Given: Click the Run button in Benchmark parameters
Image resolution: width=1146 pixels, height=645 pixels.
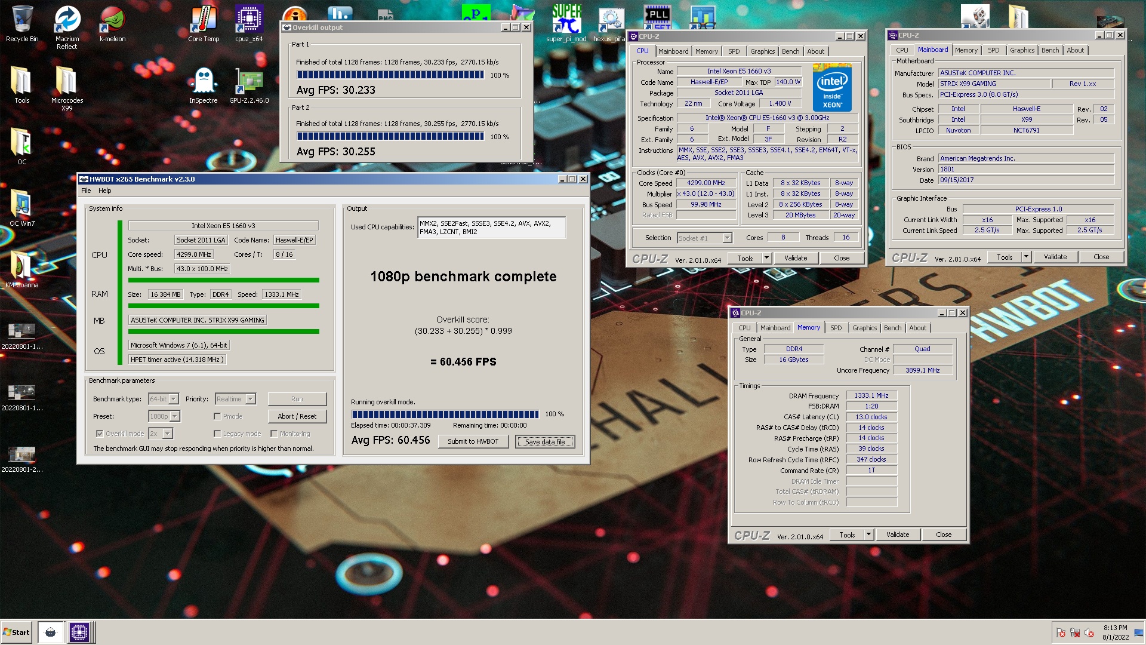Looking at the screenshot, I should click(x=297, y=399).
